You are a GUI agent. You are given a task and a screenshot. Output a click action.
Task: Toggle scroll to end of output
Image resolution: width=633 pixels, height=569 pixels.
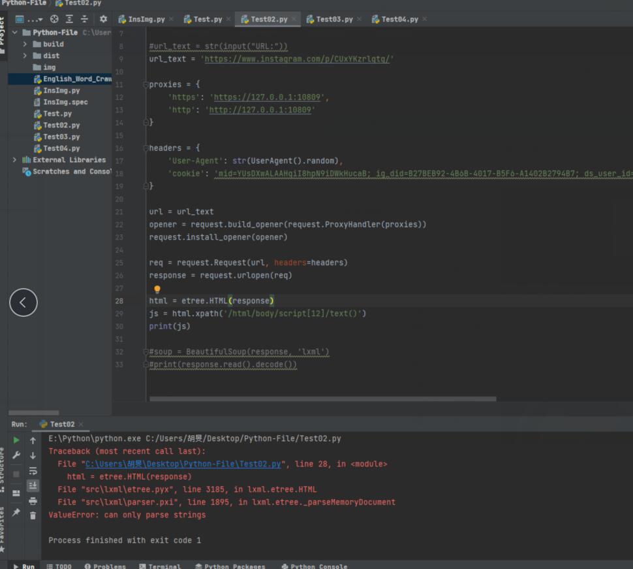(x=33, y=486)
